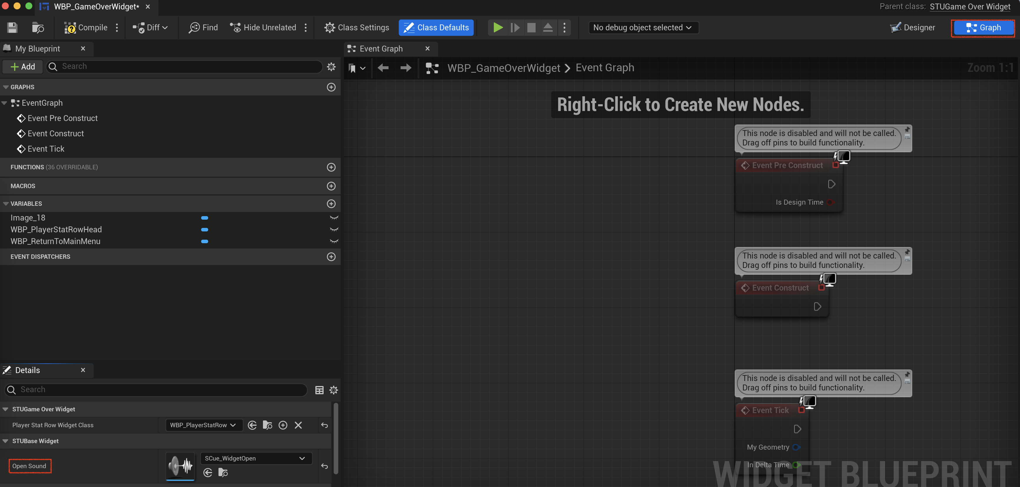The image size is (1020, 487).
Task: Toggle WBP_PlayerStatRowHead visibility eye icon
Action: [334, 230]
